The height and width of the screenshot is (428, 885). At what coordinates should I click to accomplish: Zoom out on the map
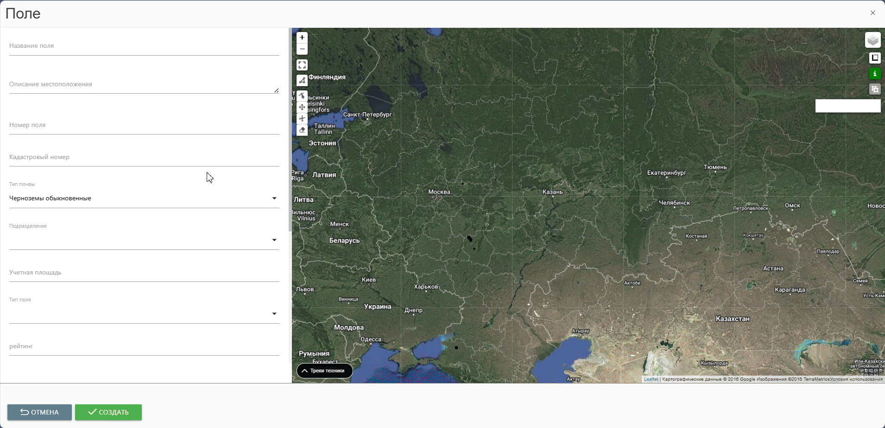coord(302,49)
